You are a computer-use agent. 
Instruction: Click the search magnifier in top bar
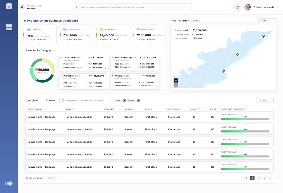pos(77,7)
